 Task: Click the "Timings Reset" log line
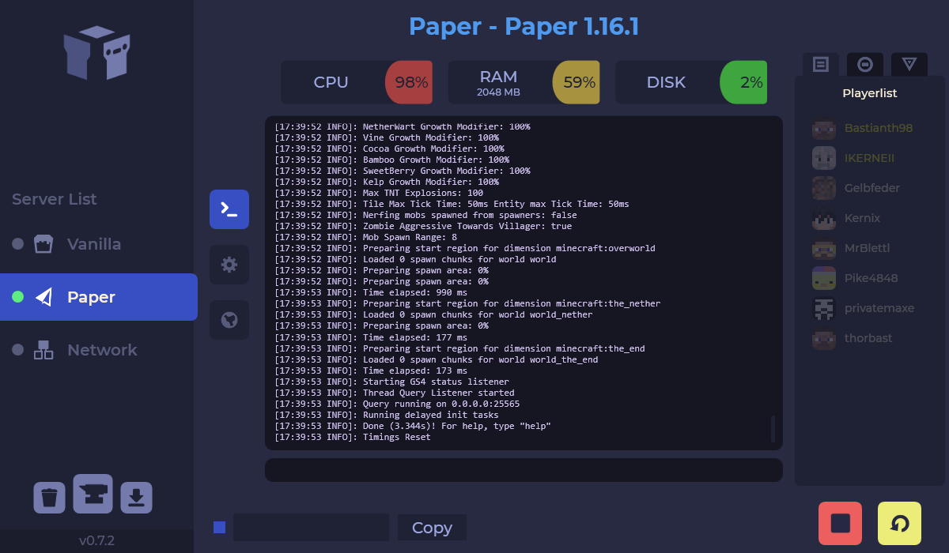[x=353, y=437]
